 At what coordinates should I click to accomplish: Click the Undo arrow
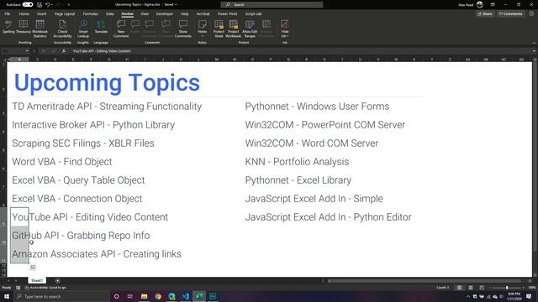click(47, 5)
